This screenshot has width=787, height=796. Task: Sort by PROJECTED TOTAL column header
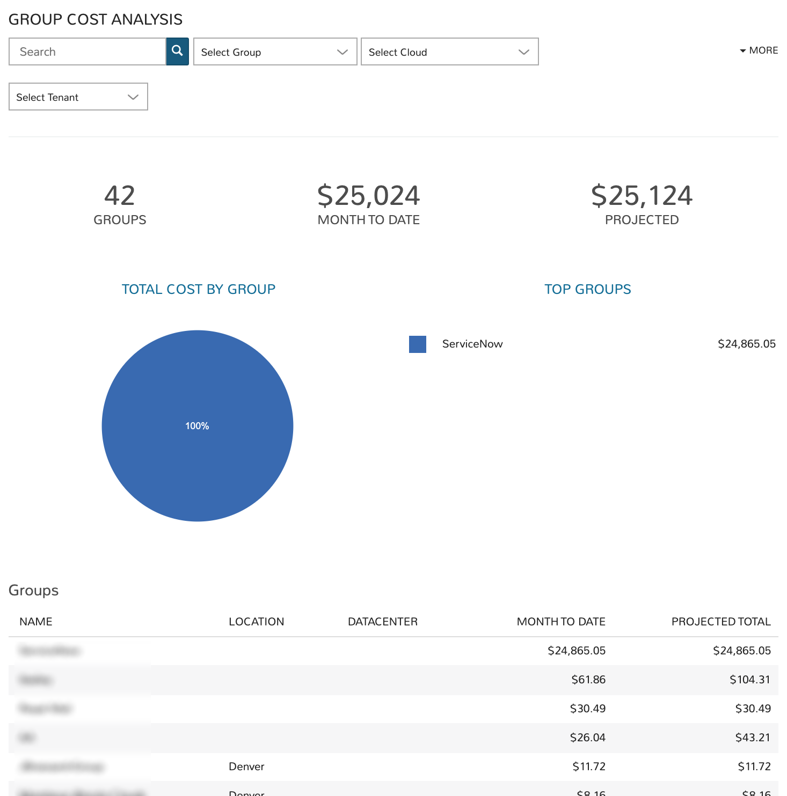point(720,622)
